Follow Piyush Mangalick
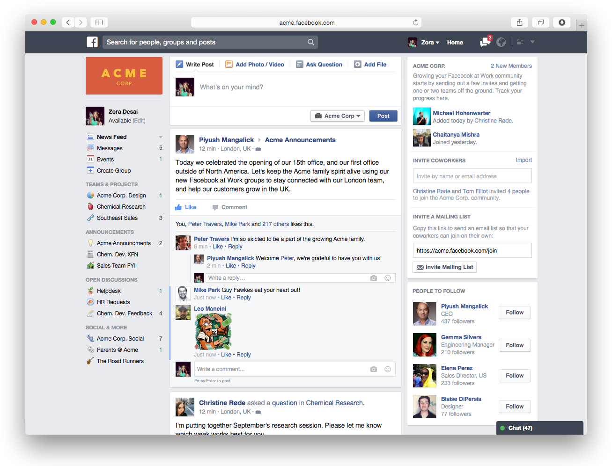 pyautogui.click(x=515, y=313)
